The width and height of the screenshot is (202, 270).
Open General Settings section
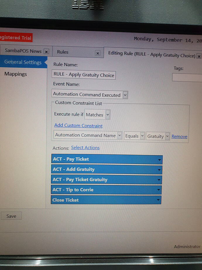click(x=23, y=62)
